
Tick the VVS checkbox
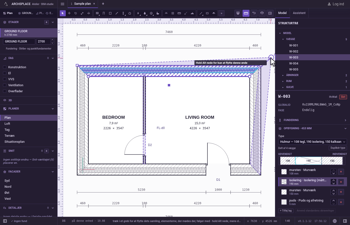point(4,79)
